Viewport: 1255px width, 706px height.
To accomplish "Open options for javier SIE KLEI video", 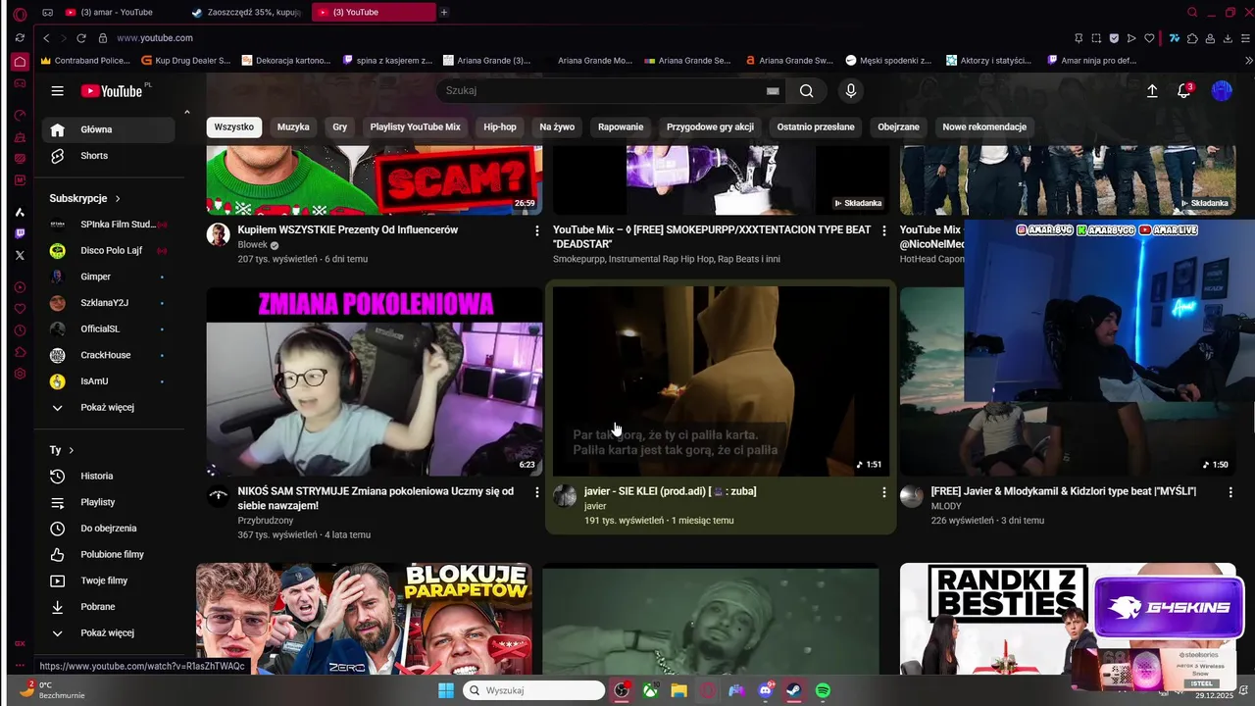I will tap(883, 492).
